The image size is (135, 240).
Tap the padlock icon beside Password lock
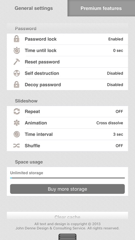(17, 39)
